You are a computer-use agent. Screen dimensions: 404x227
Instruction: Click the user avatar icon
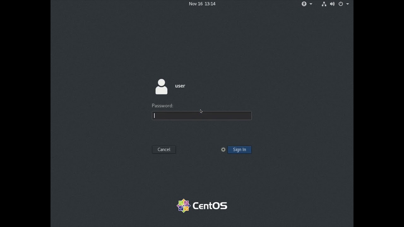161,87
